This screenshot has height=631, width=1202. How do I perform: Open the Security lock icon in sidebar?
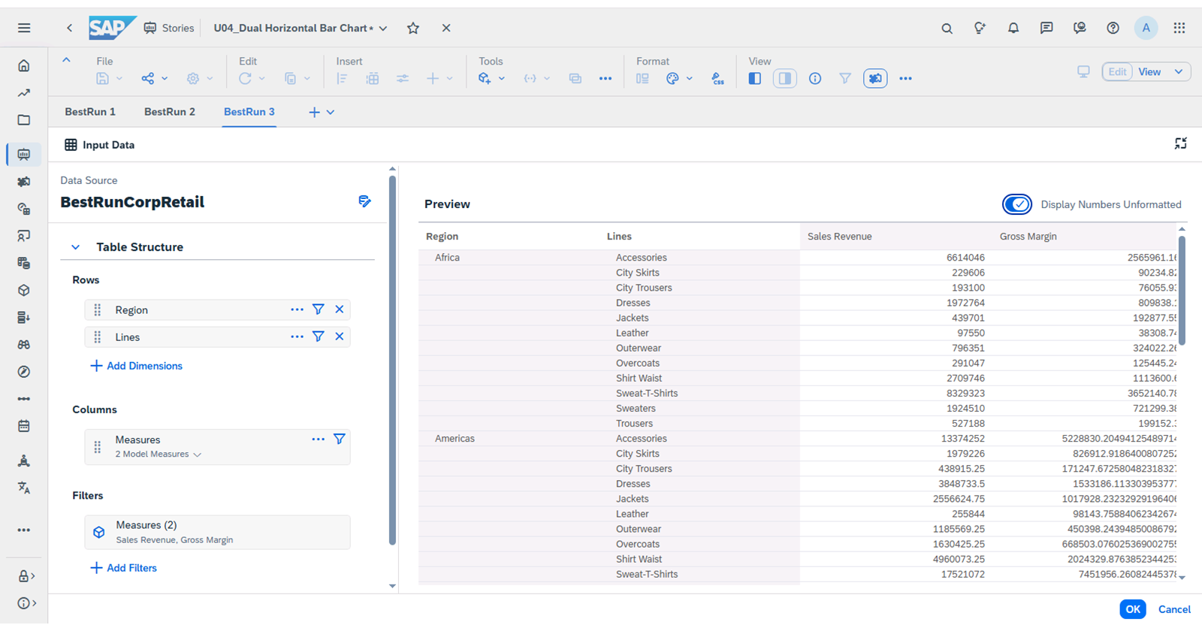[x=25, y=576]
